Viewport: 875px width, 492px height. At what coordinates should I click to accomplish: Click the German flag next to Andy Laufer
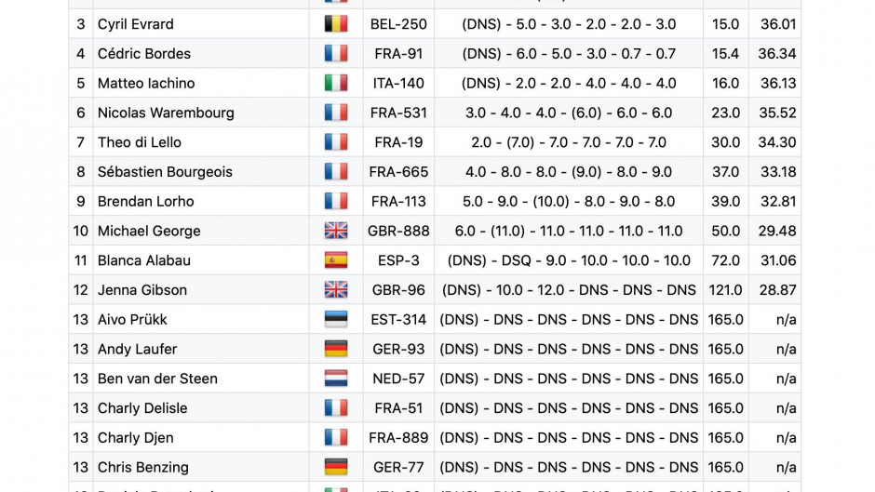336,349
